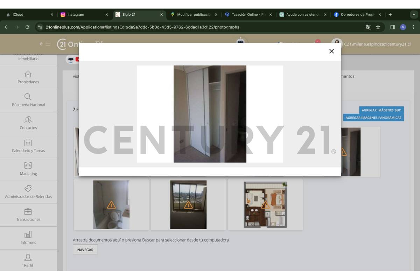Screen dimensions: 420x280
Task: Open the Propiedades section in sidebar
Action: pyautogui.click(x=28, y=77)
